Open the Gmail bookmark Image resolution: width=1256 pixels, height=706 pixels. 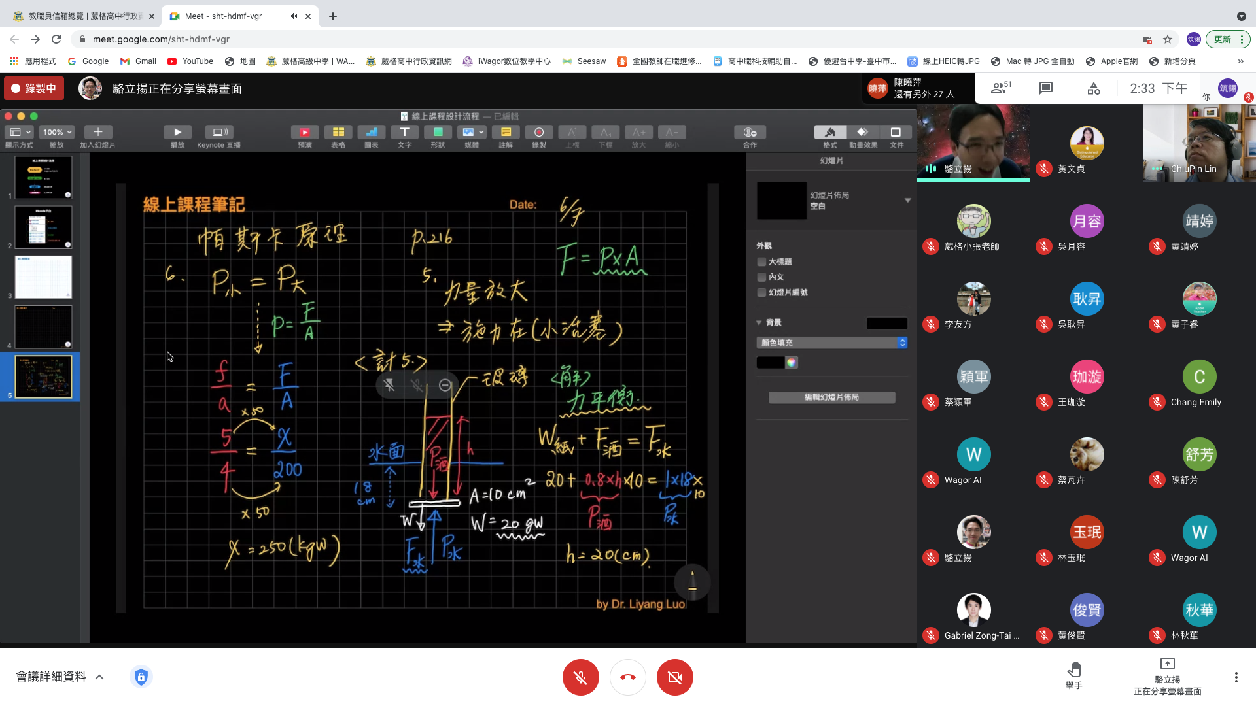[x=138, y=61]
